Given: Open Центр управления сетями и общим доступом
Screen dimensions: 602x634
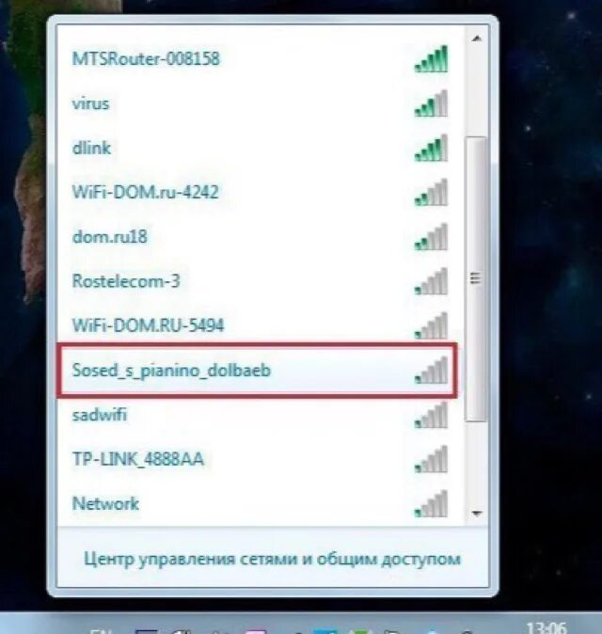Looking at the screenshot, I should (x=272, y=560).
